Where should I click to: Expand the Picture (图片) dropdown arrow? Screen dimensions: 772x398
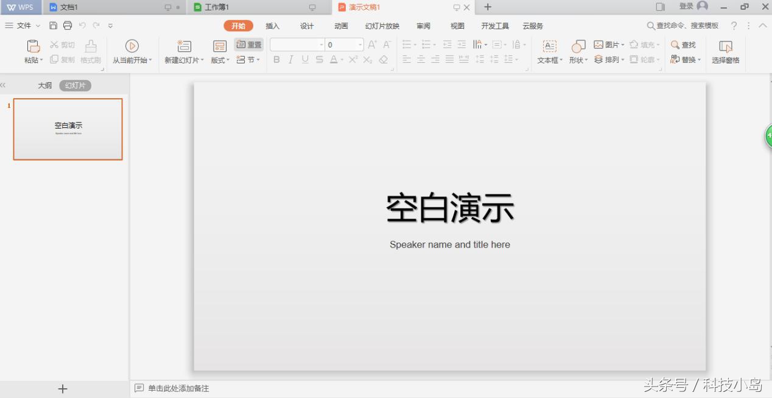point(623,45)
